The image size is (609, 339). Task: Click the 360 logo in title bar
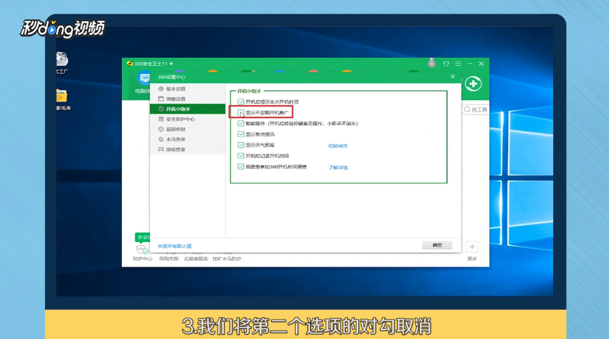pos(130,64)
